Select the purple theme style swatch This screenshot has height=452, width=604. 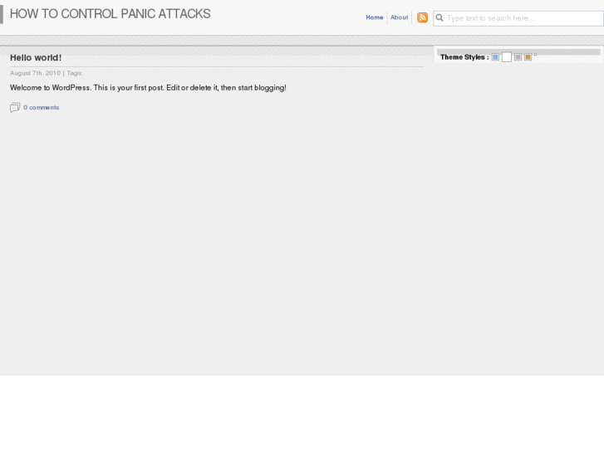518,57
